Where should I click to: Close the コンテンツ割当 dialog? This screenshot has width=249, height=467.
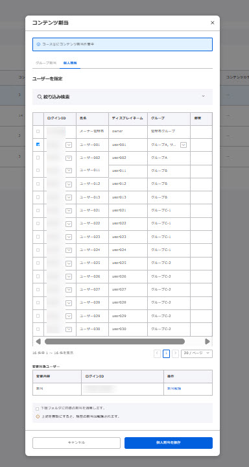213,23
